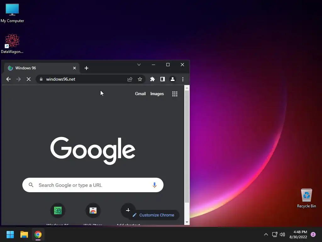View site information via the lock icon
This screenshot has height=242, width=322.
click(x=41, y=79)
